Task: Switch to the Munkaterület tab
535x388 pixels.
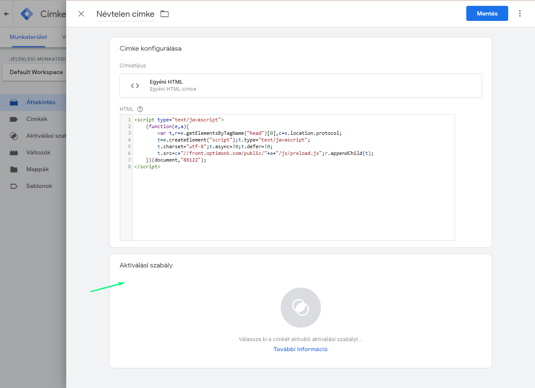Action: point(28,37)
